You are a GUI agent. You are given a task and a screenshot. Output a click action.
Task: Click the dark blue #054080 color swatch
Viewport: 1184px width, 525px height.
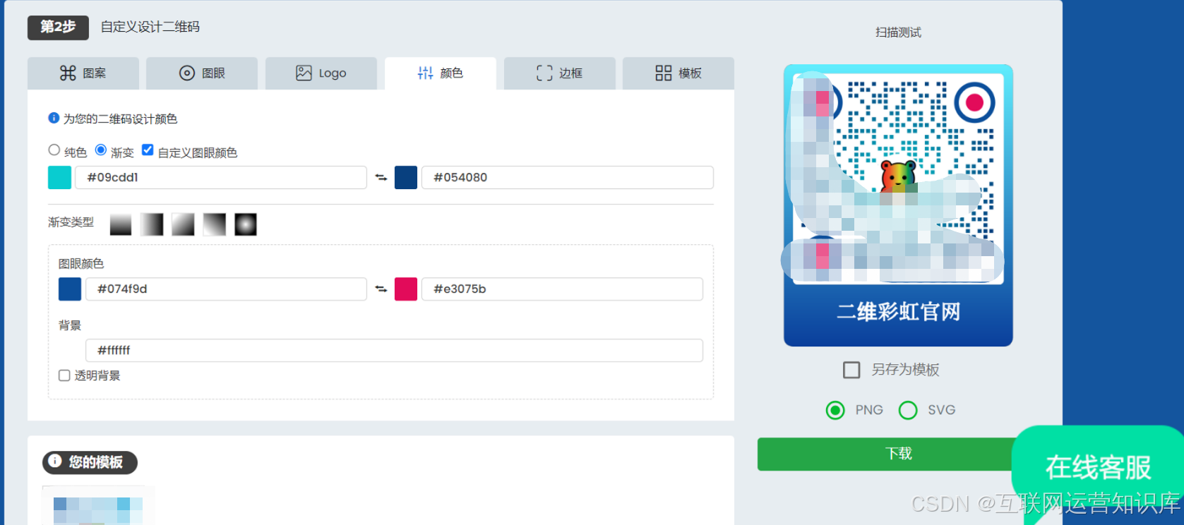point(406,177)
